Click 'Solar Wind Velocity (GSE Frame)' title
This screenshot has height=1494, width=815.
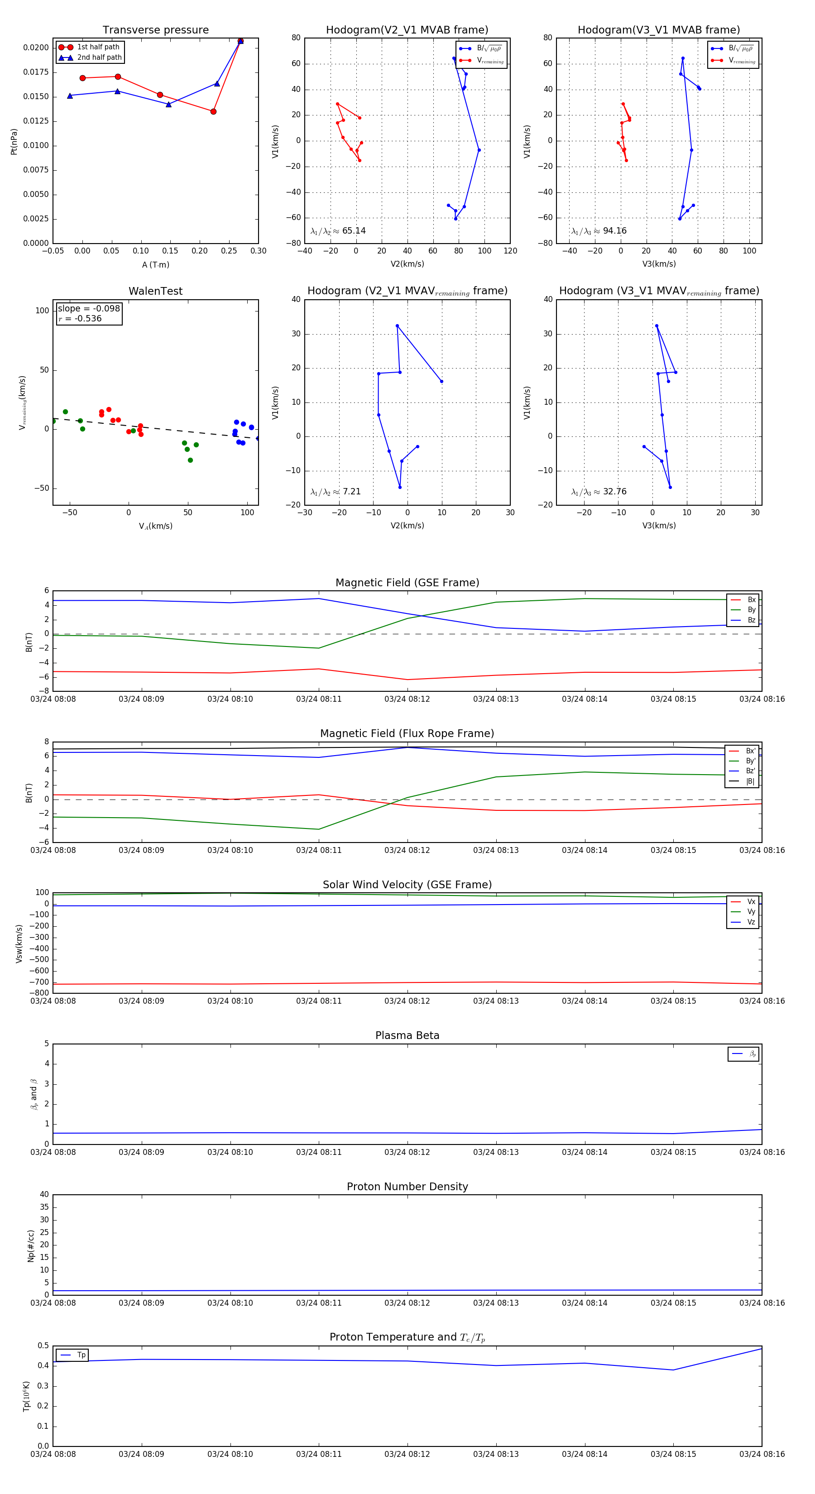pyautogui.click(x=407, y=885)
